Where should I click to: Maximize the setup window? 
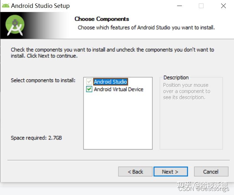201,6
